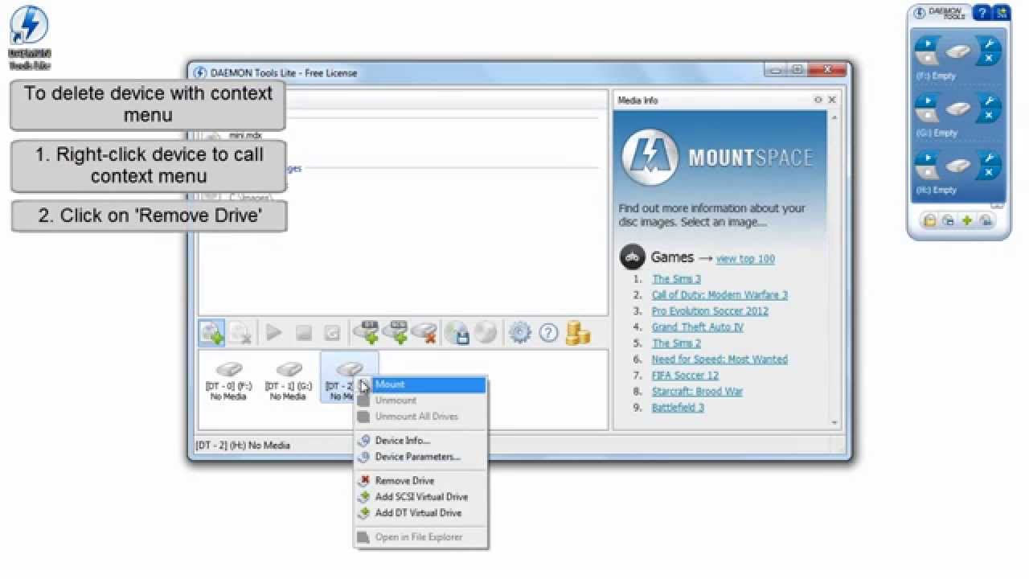Select Mount in the context menu
Viewport: 1029px width, 579px height.
pos(420,384)
